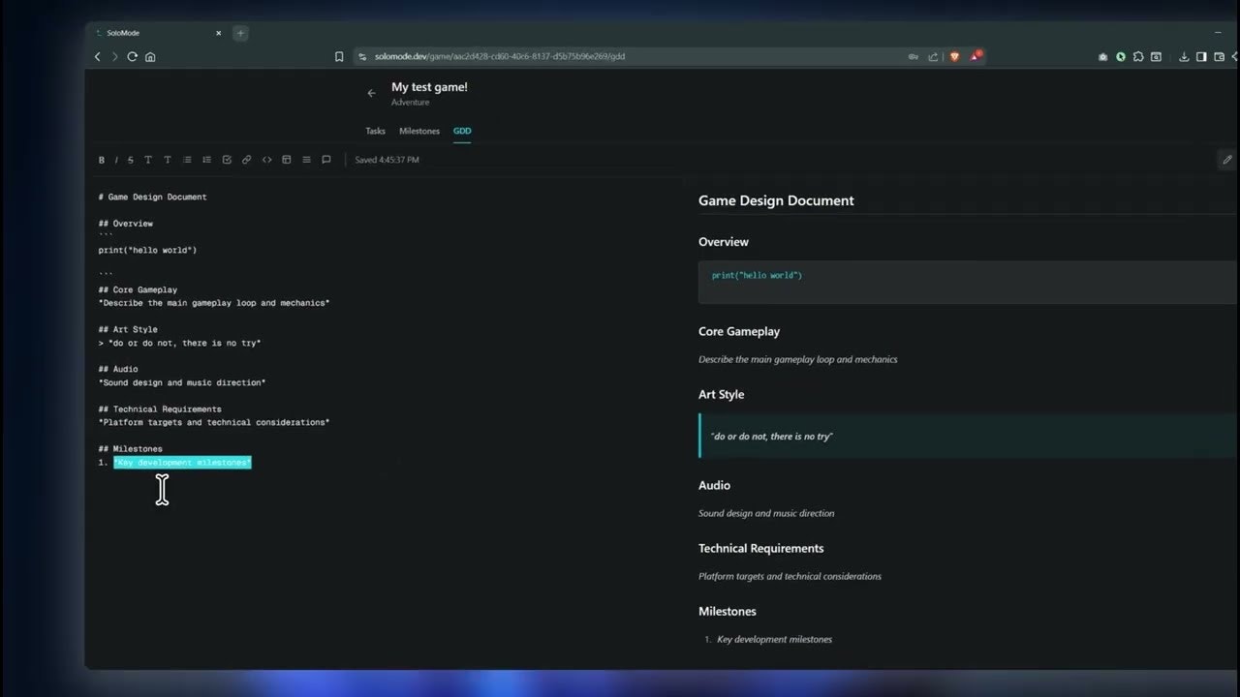
Task: Insert a horizontal rule line
Action: (x=306, y=160)
